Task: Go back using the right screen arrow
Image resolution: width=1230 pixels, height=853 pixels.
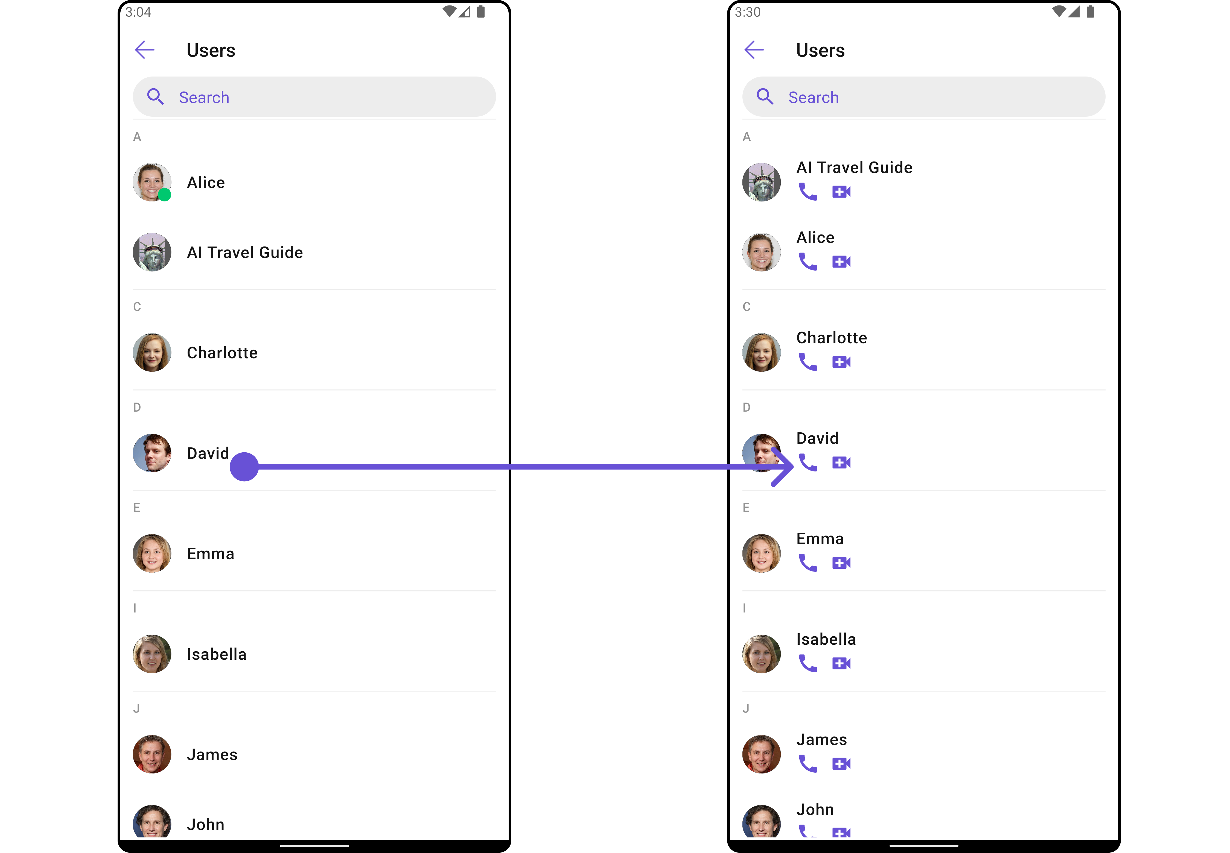Action: click(x=754, y=50)
